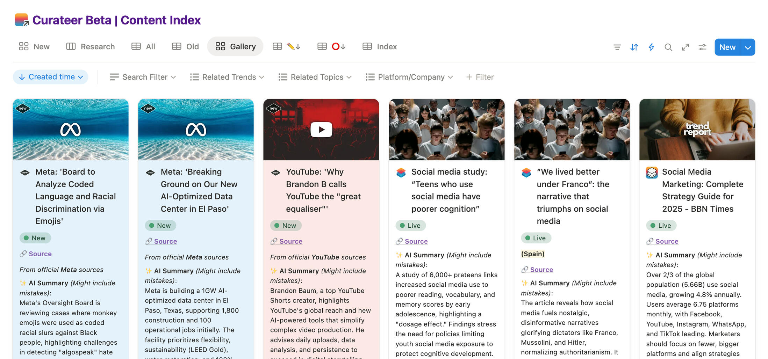Open the Index view tab
Viewport: 768px width, 359px height.
pyautogui.click(x=380, y=46)
